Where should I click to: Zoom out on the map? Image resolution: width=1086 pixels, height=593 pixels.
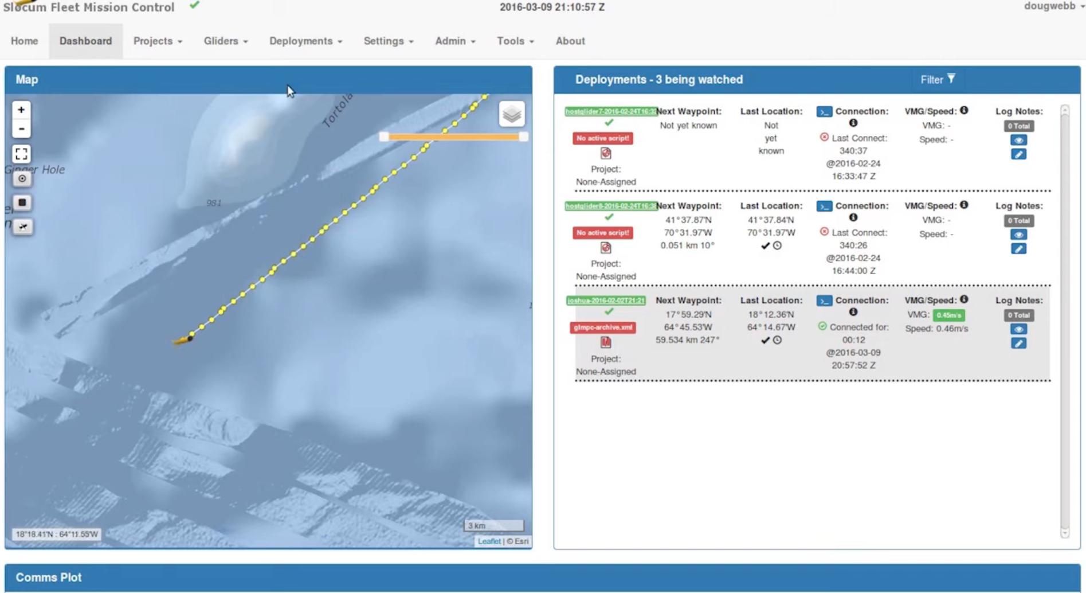coord(21,129)
